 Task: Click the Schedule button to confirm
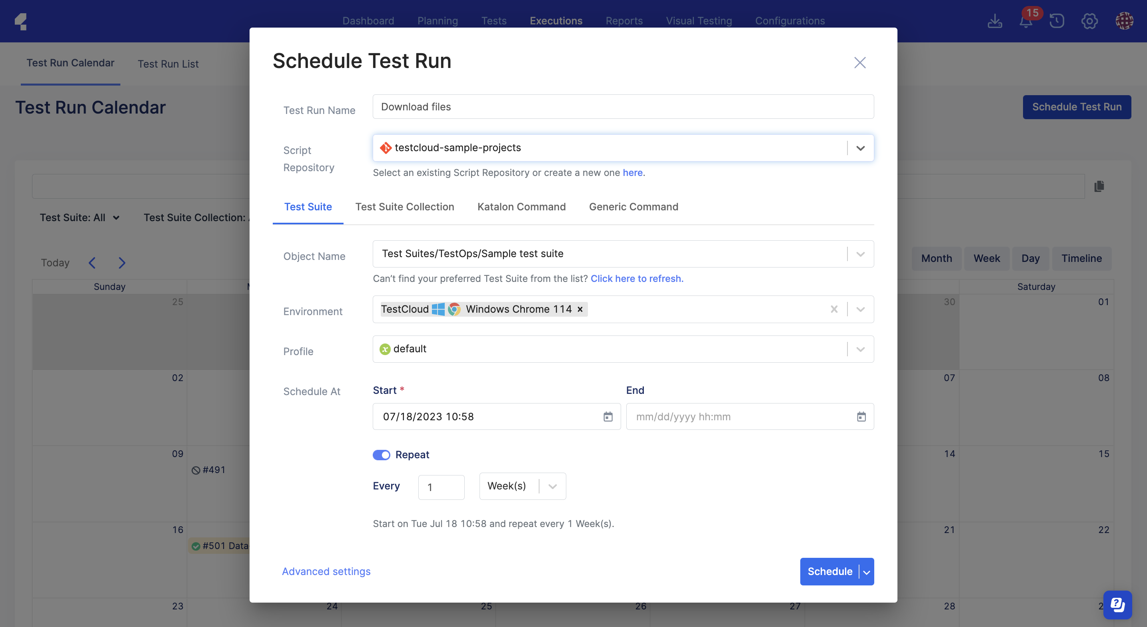pyautogui.click(x=829, y=571)
